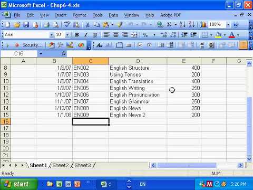Open the zoom percentage dropdown
253x190 pixels.
click(228, 24)
